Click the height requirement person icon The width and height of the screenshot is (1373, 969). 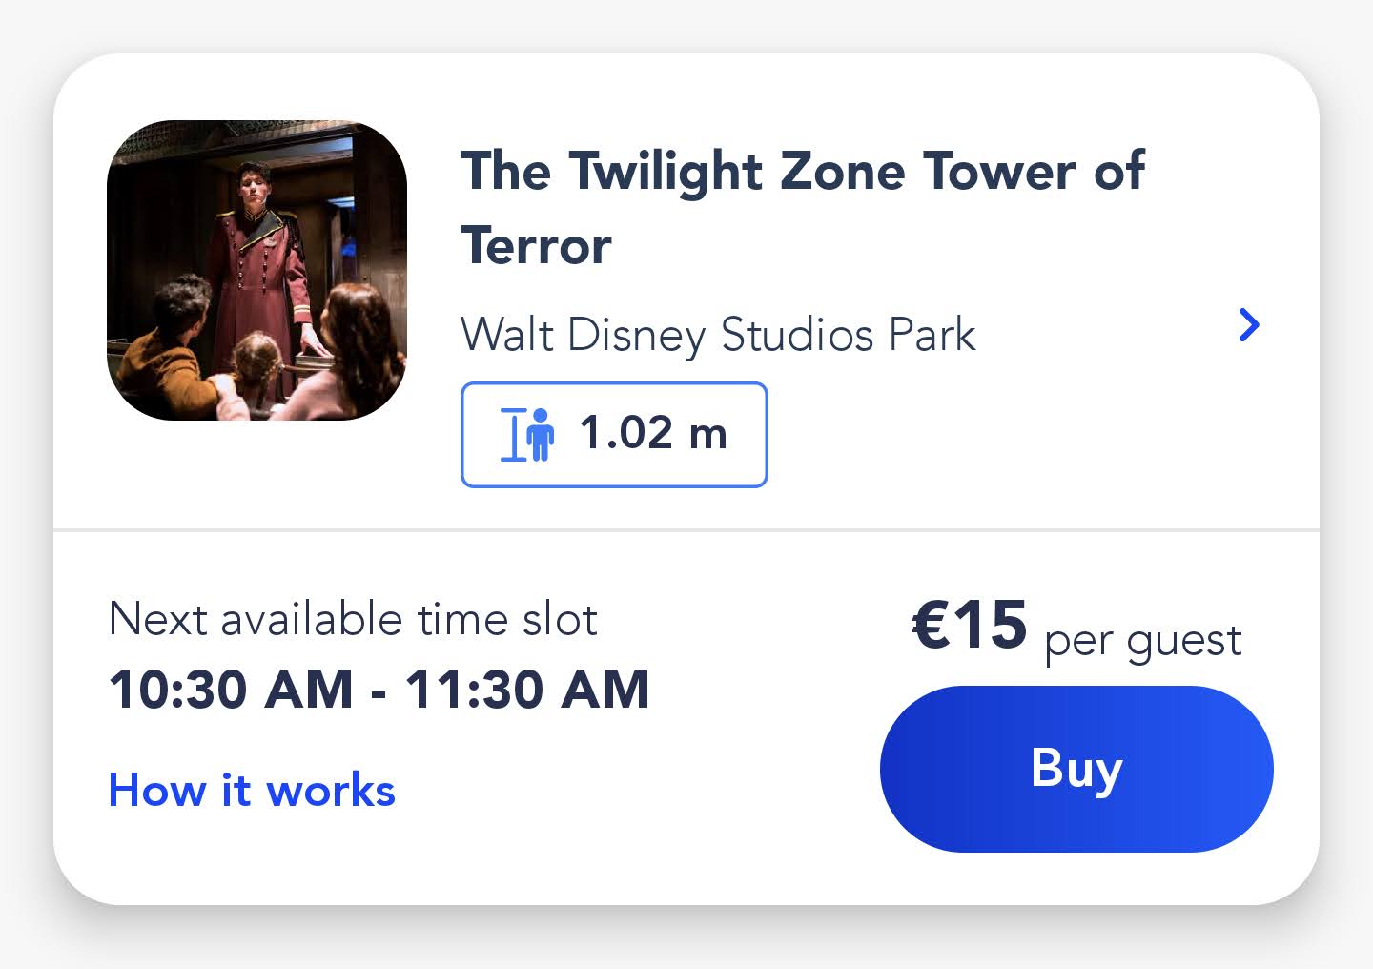pos(541,435)
